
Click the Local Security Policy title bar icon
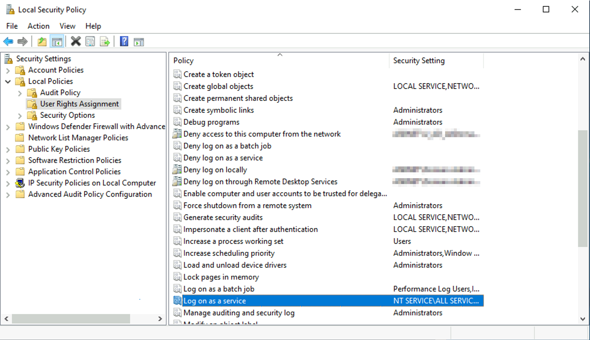[x=10, y=9]
